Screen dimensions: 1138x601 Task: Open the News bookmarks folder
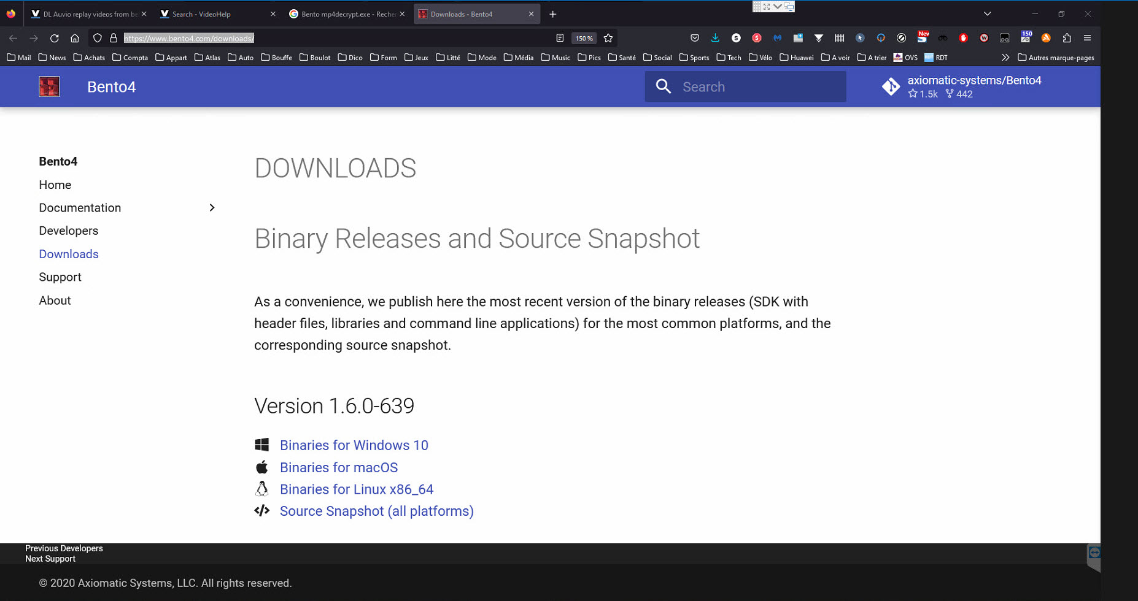click(52, 58)
